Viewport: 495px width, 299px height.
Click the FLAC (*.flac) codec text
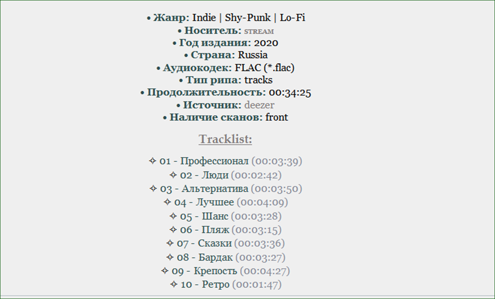(264, 68)
